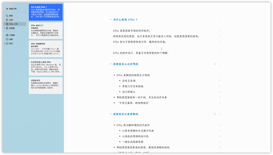Open the Effie 快捷键列表 document card
Image resolution: width=273 pixels, height=155 pixels.
click(x=45, y=49)
